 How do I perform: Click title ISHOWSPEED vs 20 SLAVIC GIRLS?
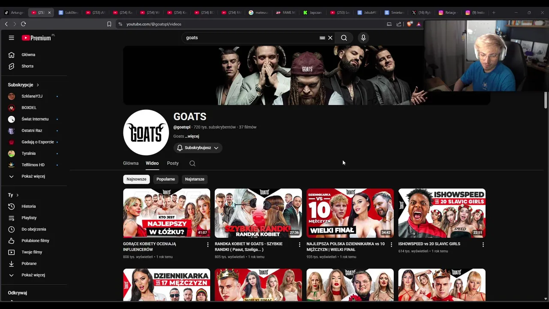pos(429,244)
